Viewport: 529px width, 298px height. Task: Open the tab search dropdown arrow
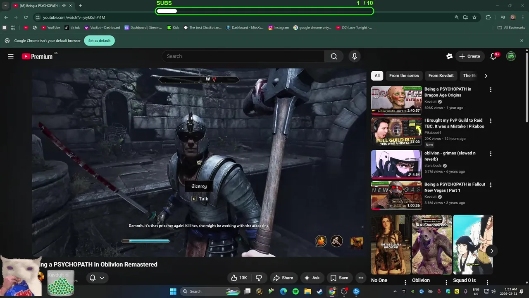pyautogui.click(x=5, y=5)
